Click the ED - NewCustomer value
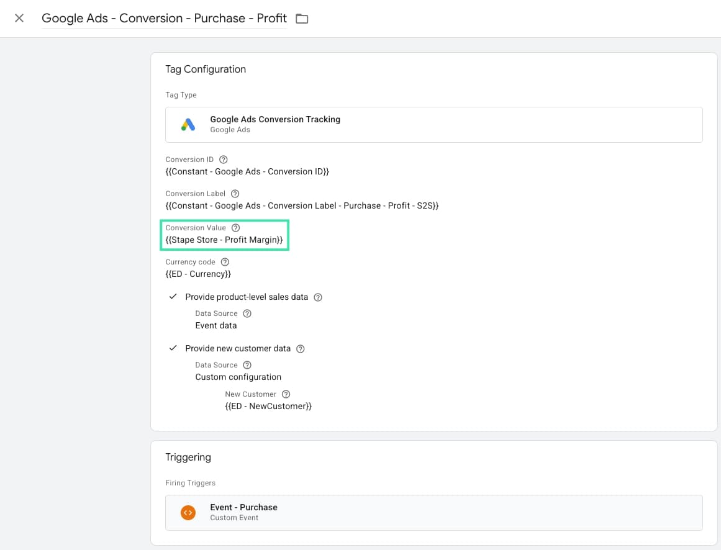 click(268, 406)
